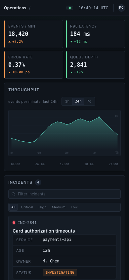Click the green down arrow beside −12 ms
129x280 pixels.
(71, 41)
